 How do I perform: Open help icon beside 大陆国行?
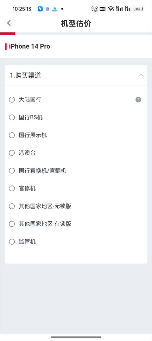pyautogui.click(x=138, y=100)
